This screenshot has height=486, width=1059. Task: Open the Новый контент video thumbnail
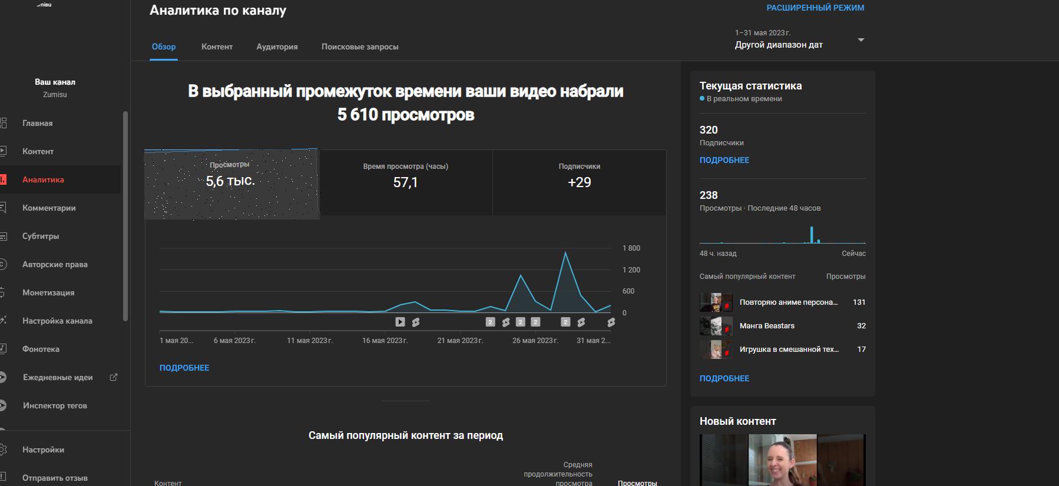[x=783, y=460]
